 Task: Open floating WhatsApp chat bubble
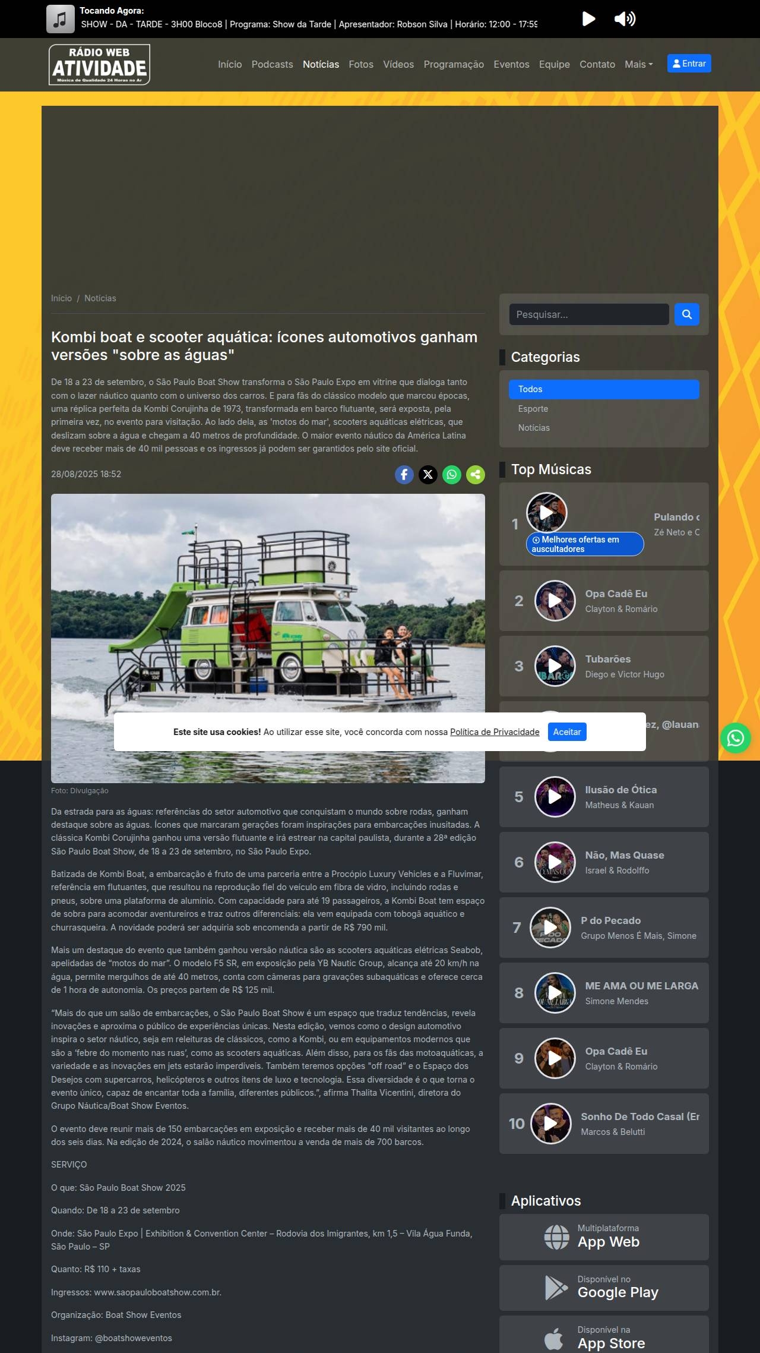click(x=735, y=738)
